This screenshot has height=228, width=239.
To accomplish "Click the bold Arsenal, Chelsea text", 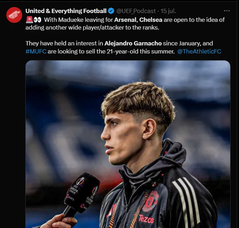I will click(x=138, y=20).
